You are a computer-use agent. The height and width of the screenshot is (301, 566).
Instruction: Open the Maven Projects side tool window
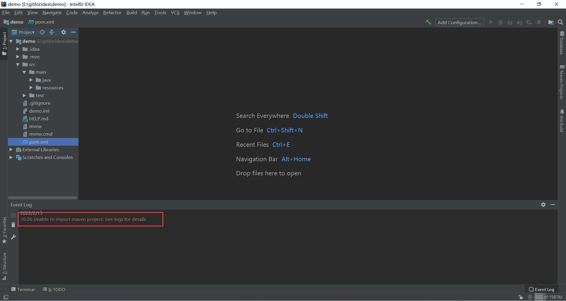[562, 82]
